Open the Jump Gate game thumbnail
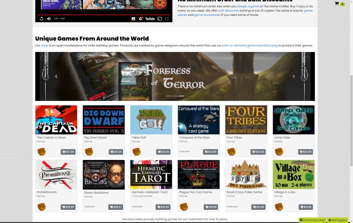353x223 pixels. (x=293, y=119)
